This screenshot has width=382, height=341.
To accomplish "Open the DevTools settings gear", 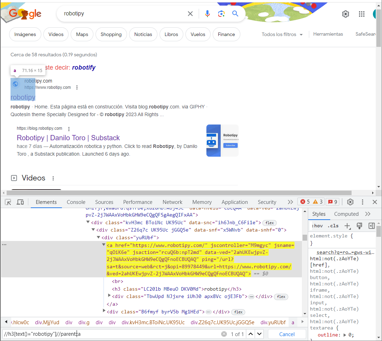I will (350, 202).
